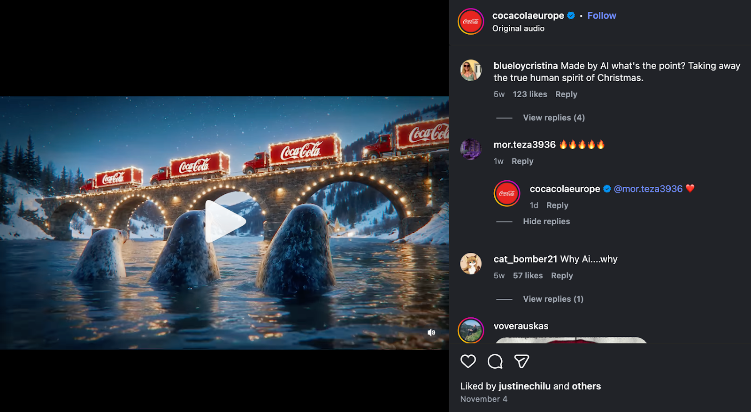This screenshot has height=412, width=751.
Task: Open mor.teza3936's profile avatar
Action: click(x=471, y=149)
